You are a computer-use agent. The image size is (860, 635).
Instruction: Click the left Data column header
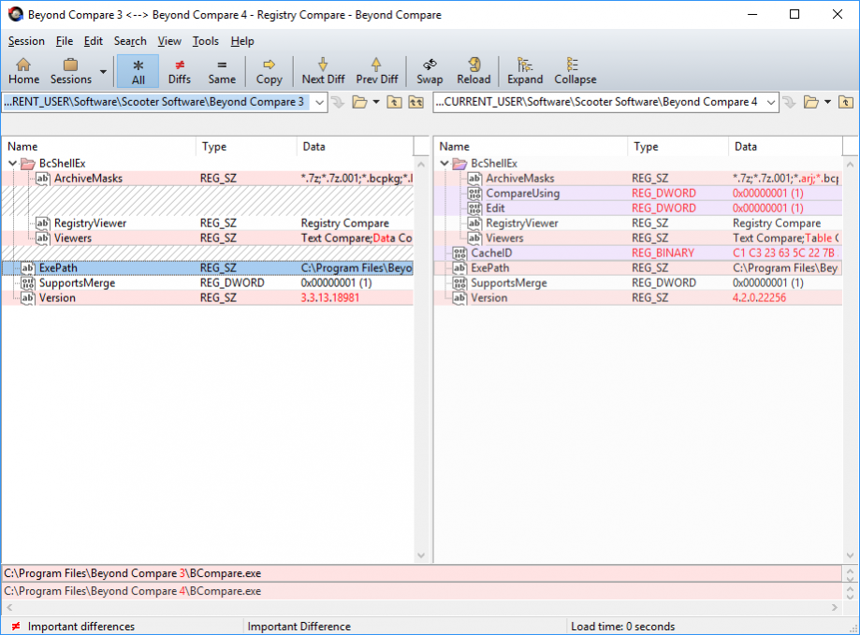(353, 147)
